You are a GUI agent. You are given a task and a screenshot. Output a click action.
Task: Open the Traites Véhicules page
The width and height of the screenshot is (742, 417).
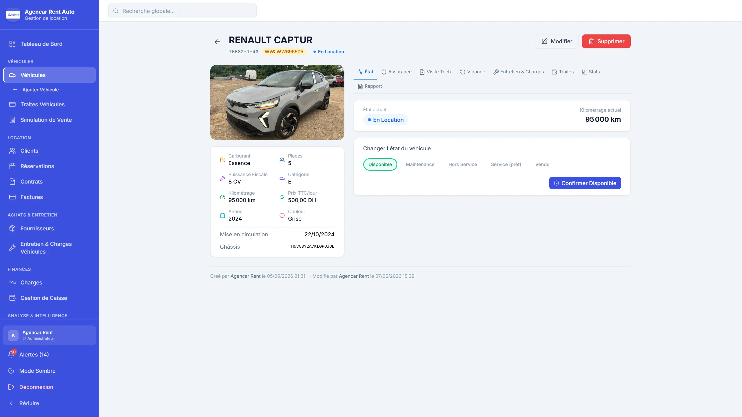[49, 105]
